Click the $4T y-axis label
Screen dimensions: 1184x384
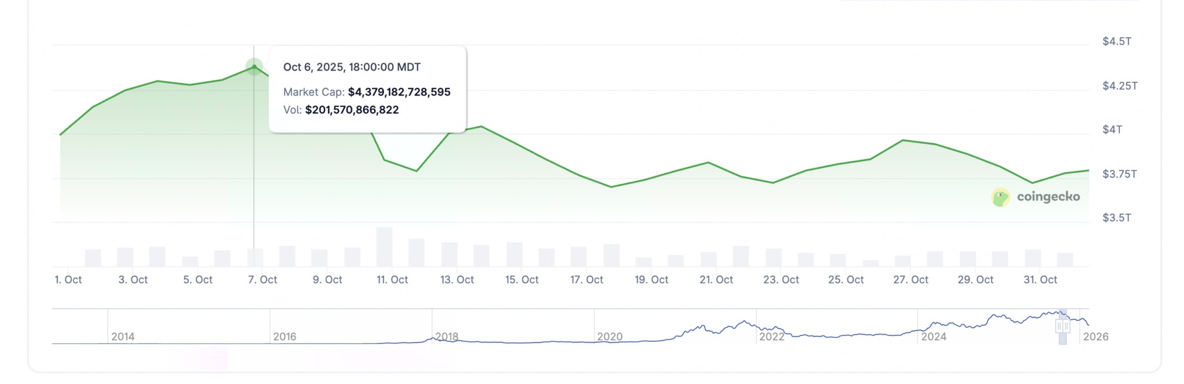click(x=1112, y=130)
